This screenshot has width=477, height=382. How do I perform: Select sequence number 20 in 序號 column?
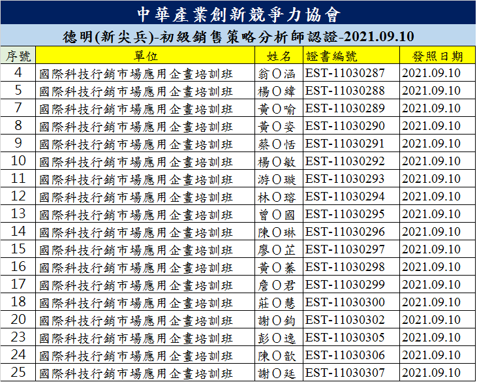coord(18,319)
